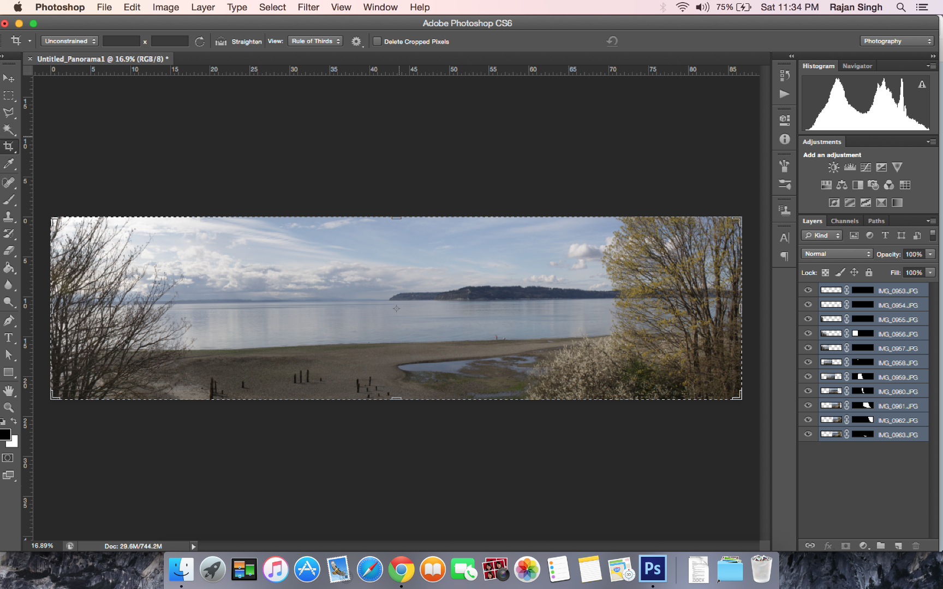Select the Horizontal Type tool
943x589 pixels.
[x=9, y=338]
